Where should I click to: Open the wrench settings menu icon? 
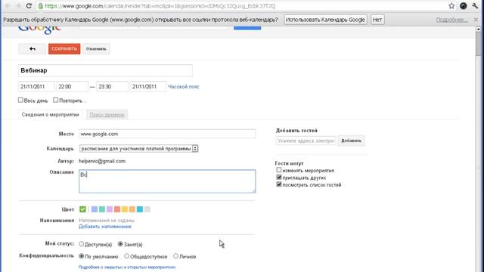click(475, 6)
